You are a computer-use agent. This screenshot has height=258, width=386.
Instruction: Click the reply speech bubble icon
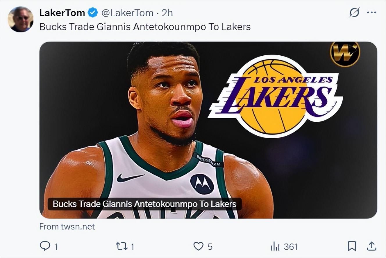45,246
